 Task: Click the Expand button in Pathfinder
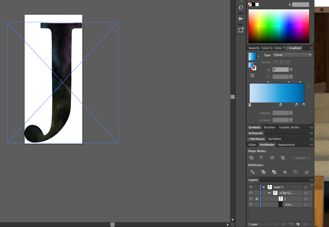coord(300,158)
